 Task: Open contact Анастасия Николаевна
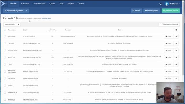click(12, 71)
